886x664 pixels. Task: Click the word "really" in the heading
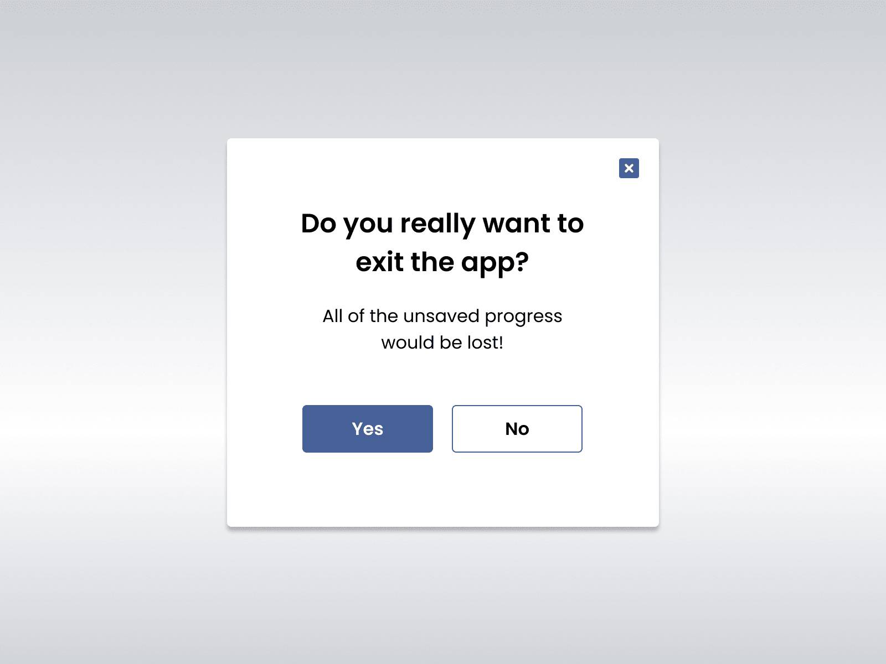437,224
